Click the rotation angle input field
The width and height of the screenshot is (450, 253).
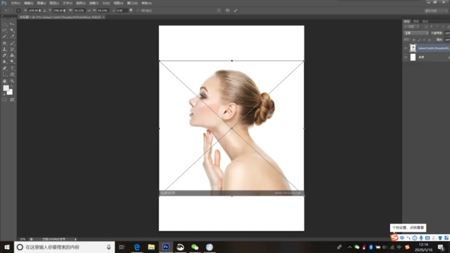pyautogui.click(x=121, y=11)
